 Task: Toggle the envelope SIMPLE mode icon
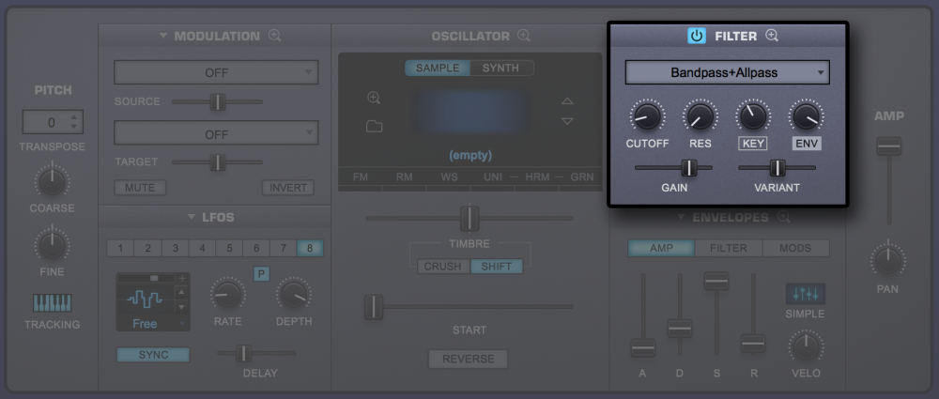[x=806, y=294]
